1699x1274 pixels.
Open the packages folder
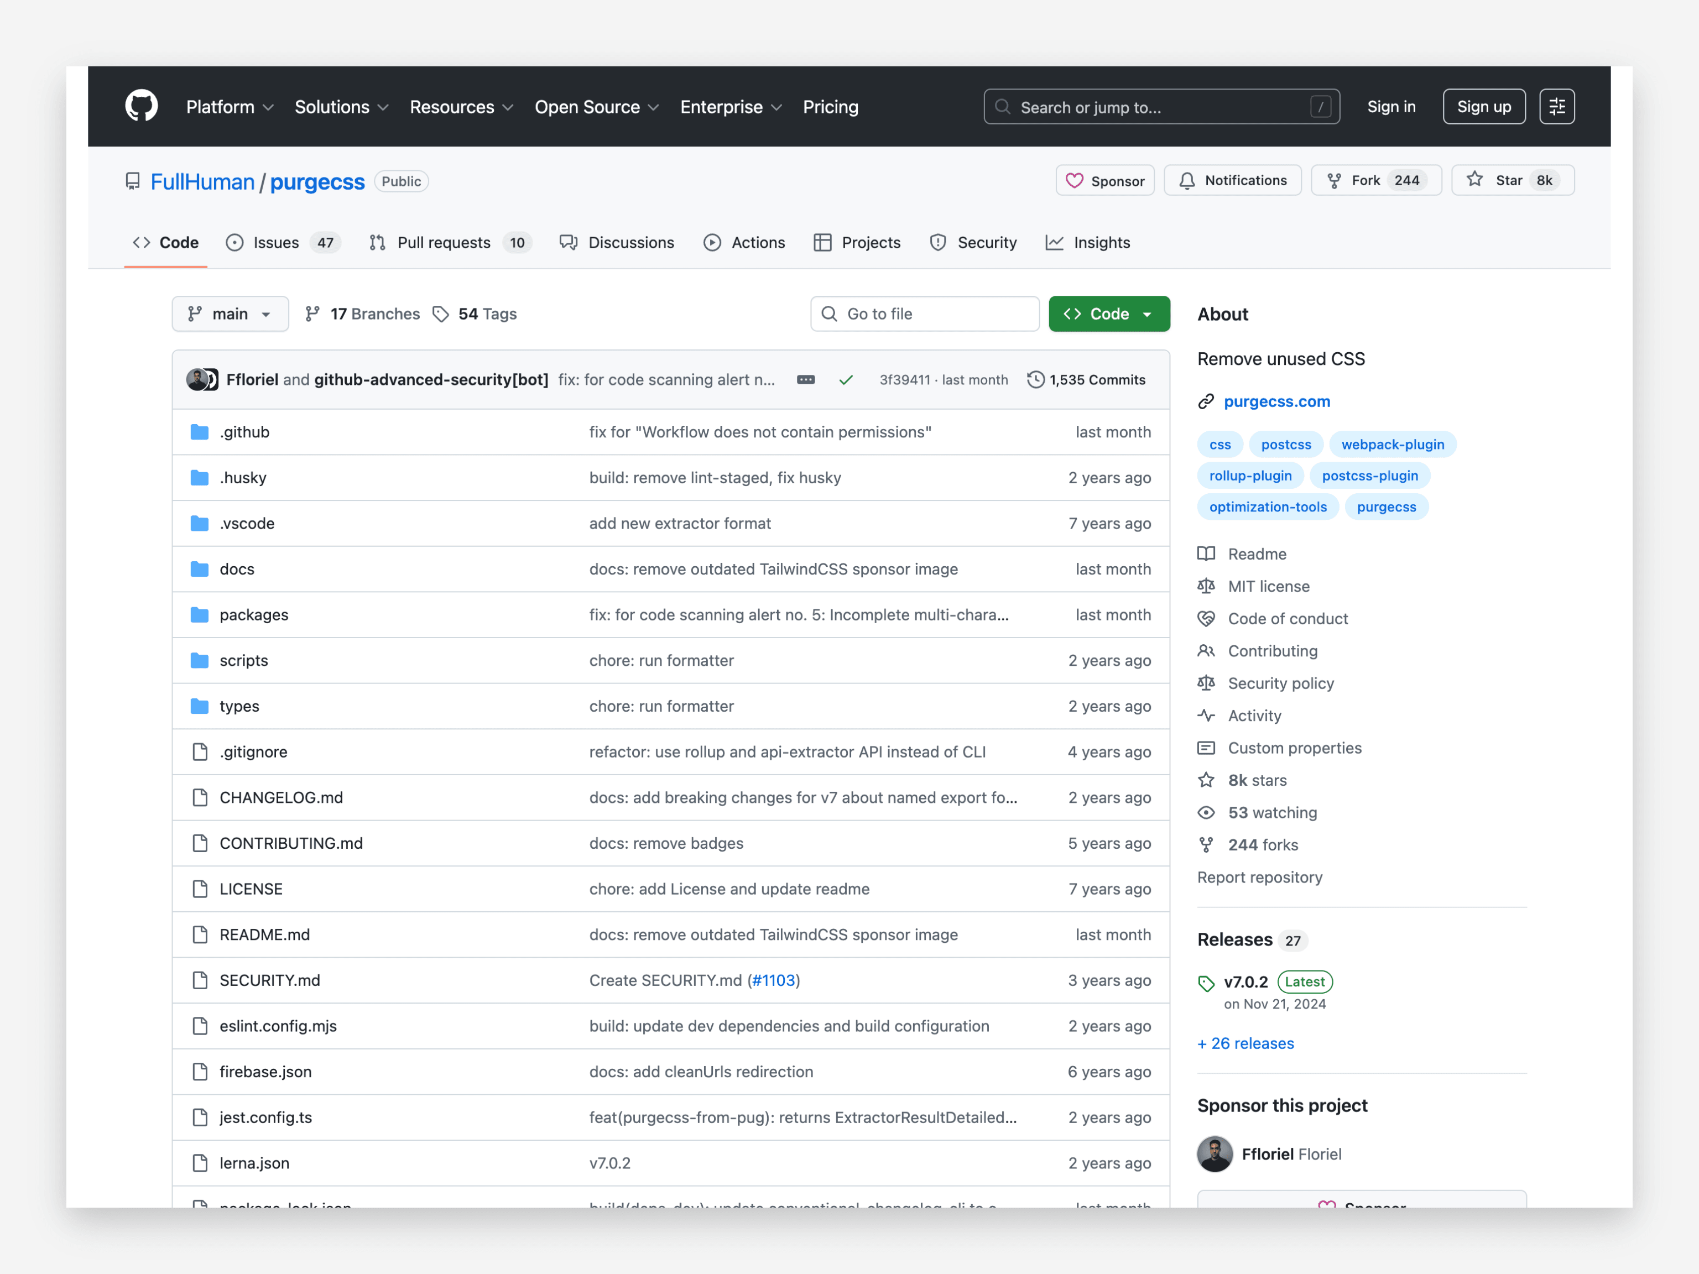(x=253, y=614)
